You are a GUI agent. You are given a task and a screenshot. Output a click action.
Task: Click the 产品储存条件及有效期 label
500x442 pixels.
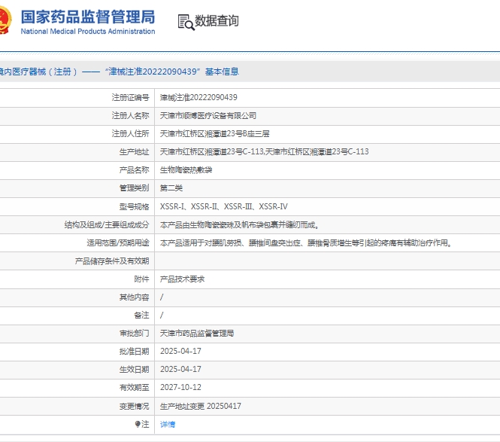point(112,261)
